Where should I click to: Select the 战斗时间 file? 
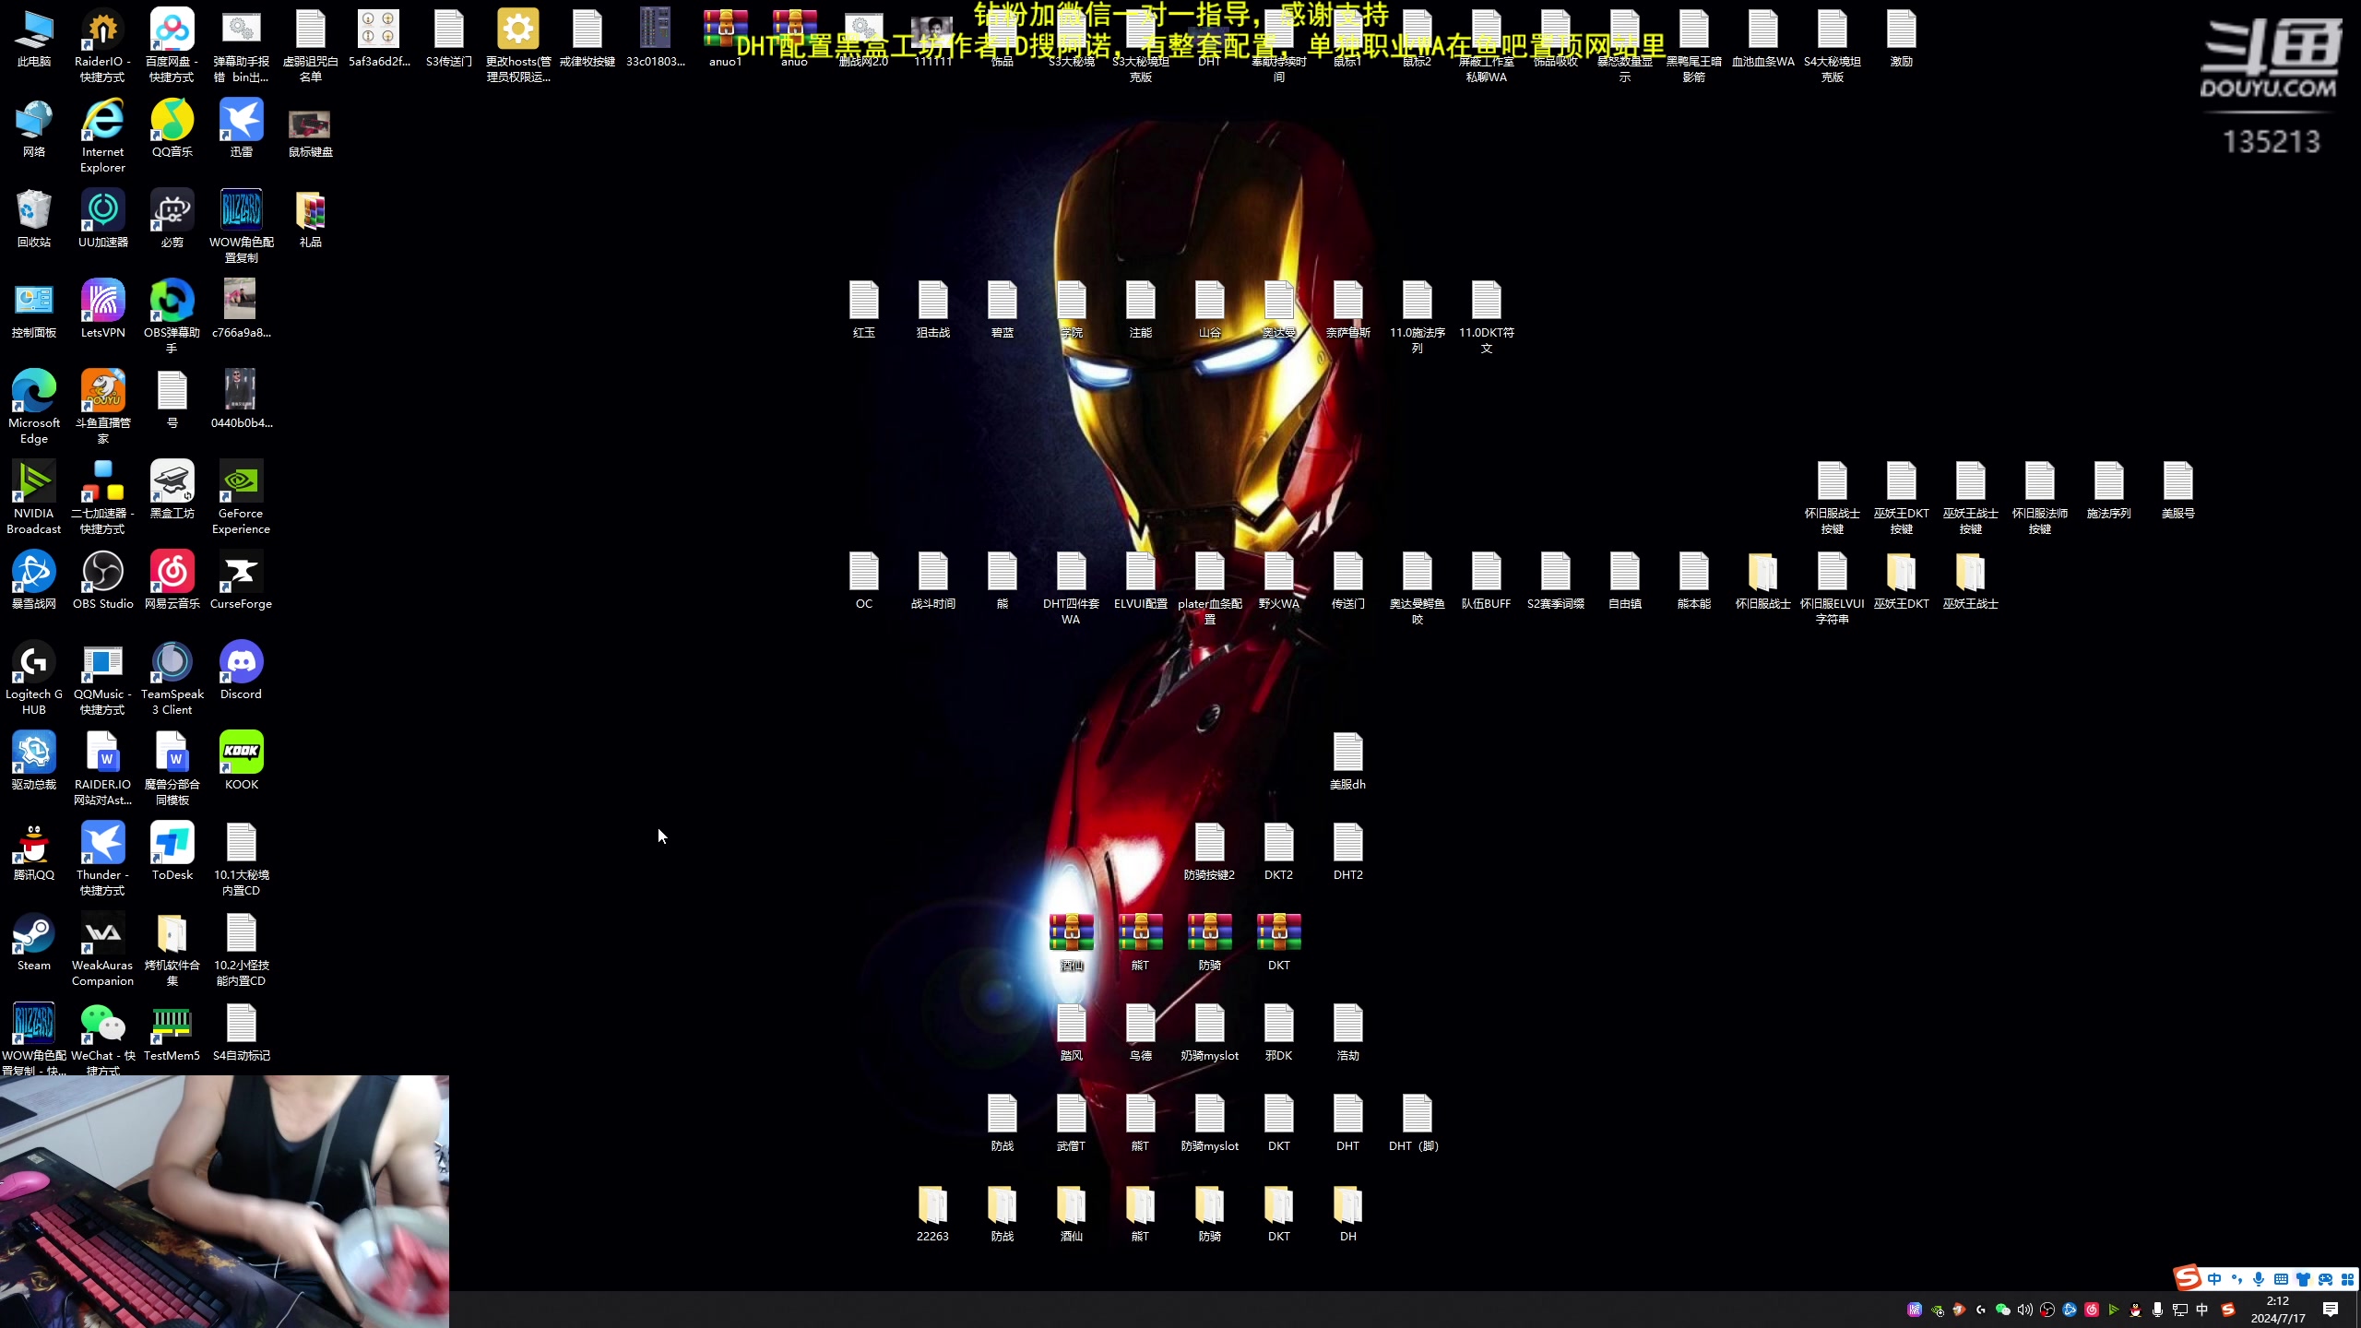[x=933, y=581]
